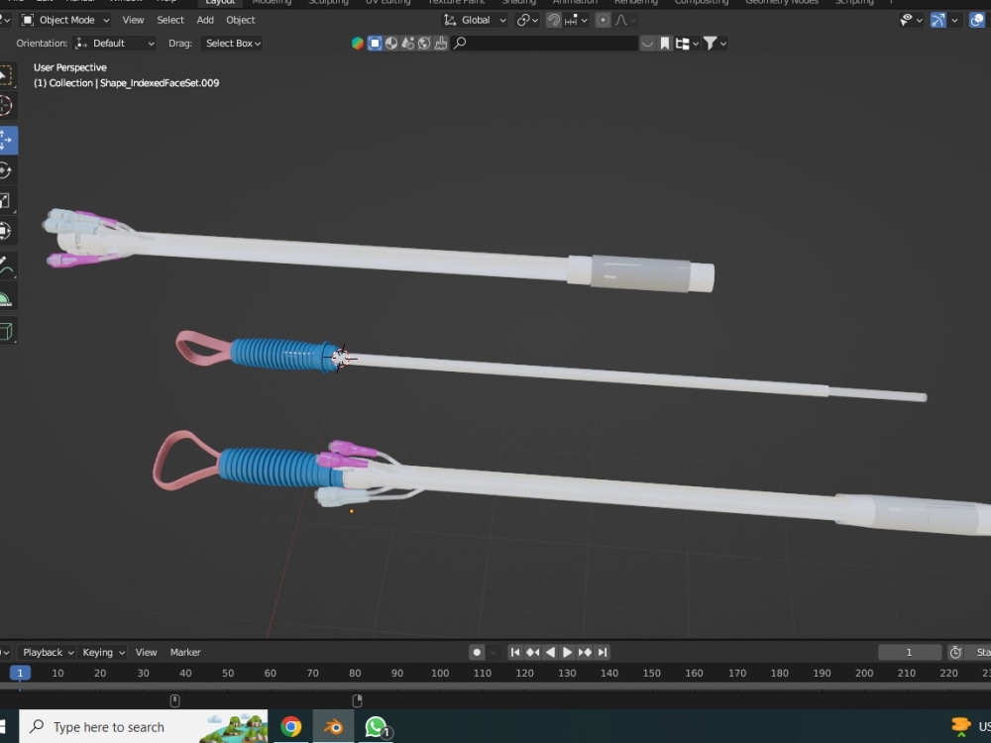Expand the filter funnel dropdown arrow
The height and width of the screenshot is (743, 991).
point(723,43)
